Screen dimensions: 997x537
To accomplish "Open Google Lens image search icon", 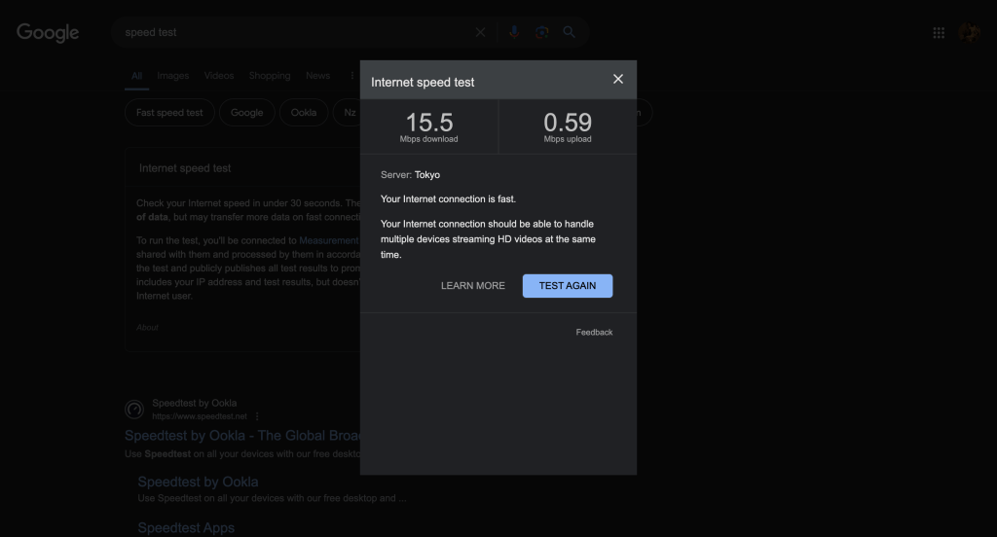I will click(x=541, y=32).
